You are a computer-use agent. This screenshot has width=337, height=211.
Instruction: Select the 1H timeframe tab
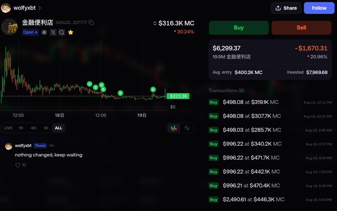point(21,128)
